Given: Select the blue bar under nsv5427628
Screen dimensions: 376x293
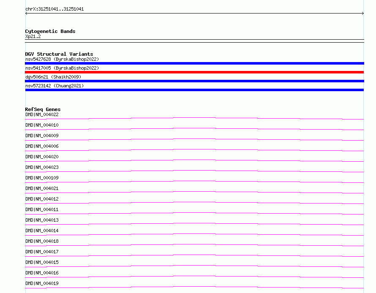Looking at the screenshot, I should (194, 63).
